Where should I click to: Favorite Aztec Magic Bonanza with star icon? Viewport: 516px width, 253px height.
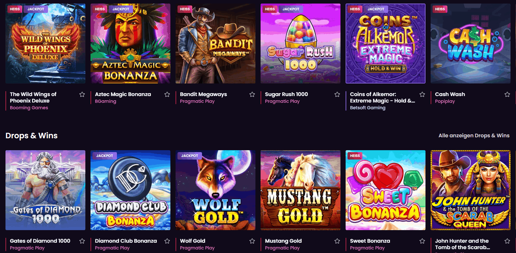(167, 94)
